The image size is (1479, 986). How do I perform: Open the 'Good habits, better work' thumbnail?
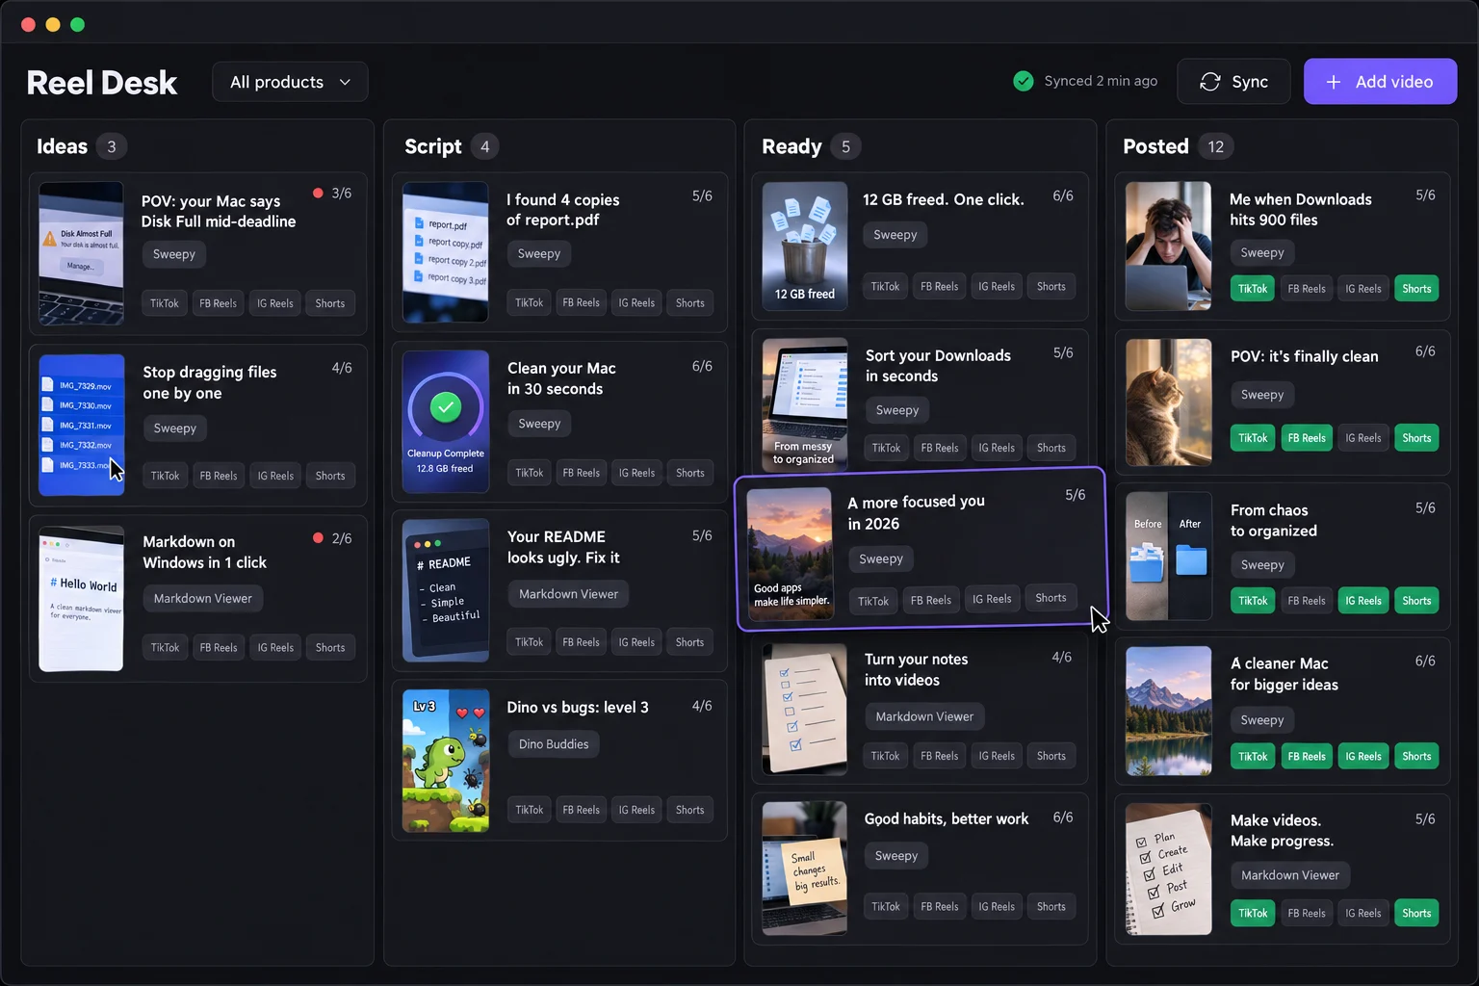click(x=805, y=869)
